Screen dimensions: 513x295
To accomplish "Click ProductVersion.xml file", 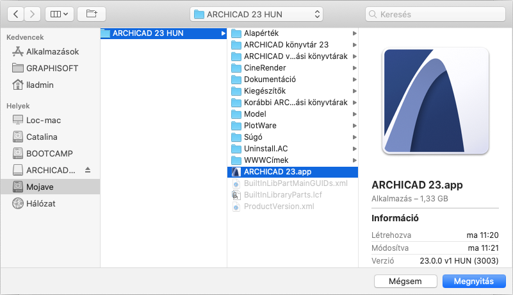I will 293,206.
